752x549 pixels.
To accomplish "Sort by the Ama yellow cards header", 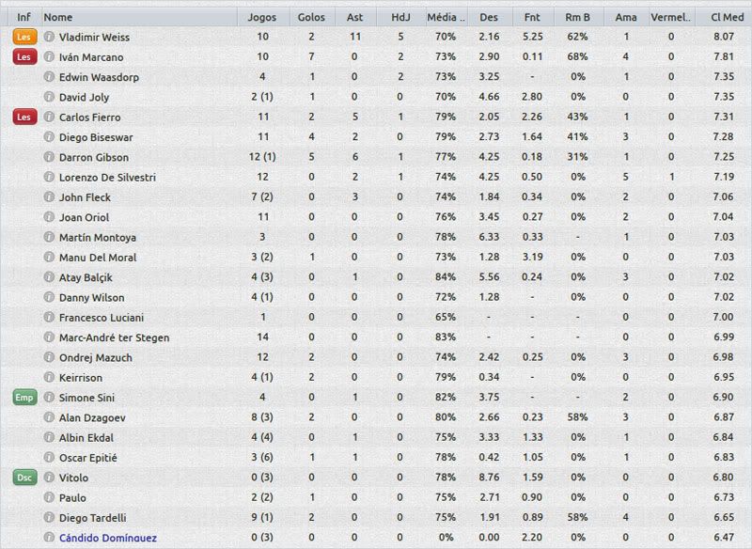I will point(625,17).
